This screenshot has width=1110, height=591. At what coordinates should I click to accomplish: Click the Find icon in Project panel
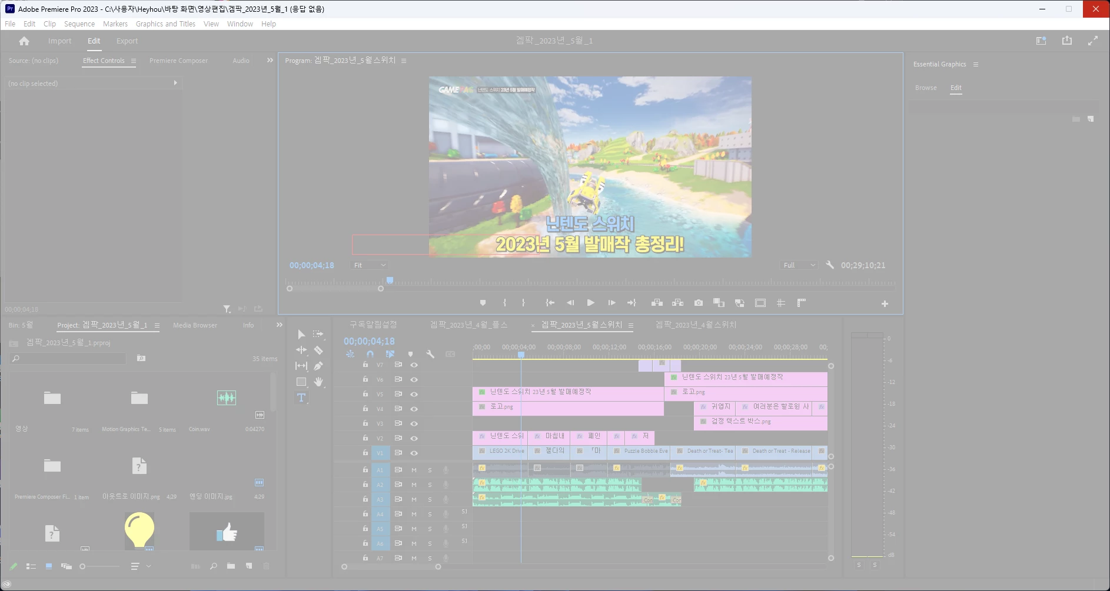point(213,566)
